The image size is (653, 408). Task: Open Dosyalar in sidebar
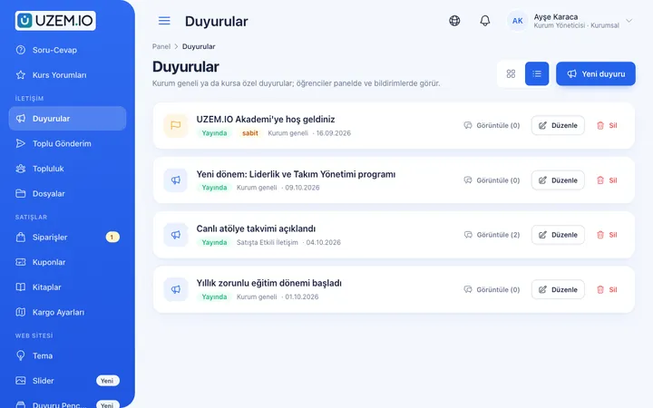pos(67,194)
